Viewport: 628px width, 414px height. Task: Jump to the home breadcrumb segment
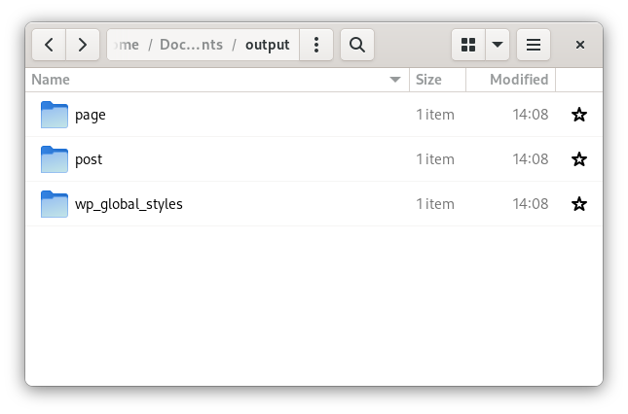point(128,45)
